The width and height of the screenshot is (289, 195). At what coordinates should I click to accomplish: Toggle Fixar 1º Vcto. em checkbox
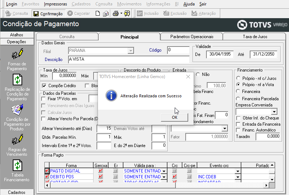(44, 99)
